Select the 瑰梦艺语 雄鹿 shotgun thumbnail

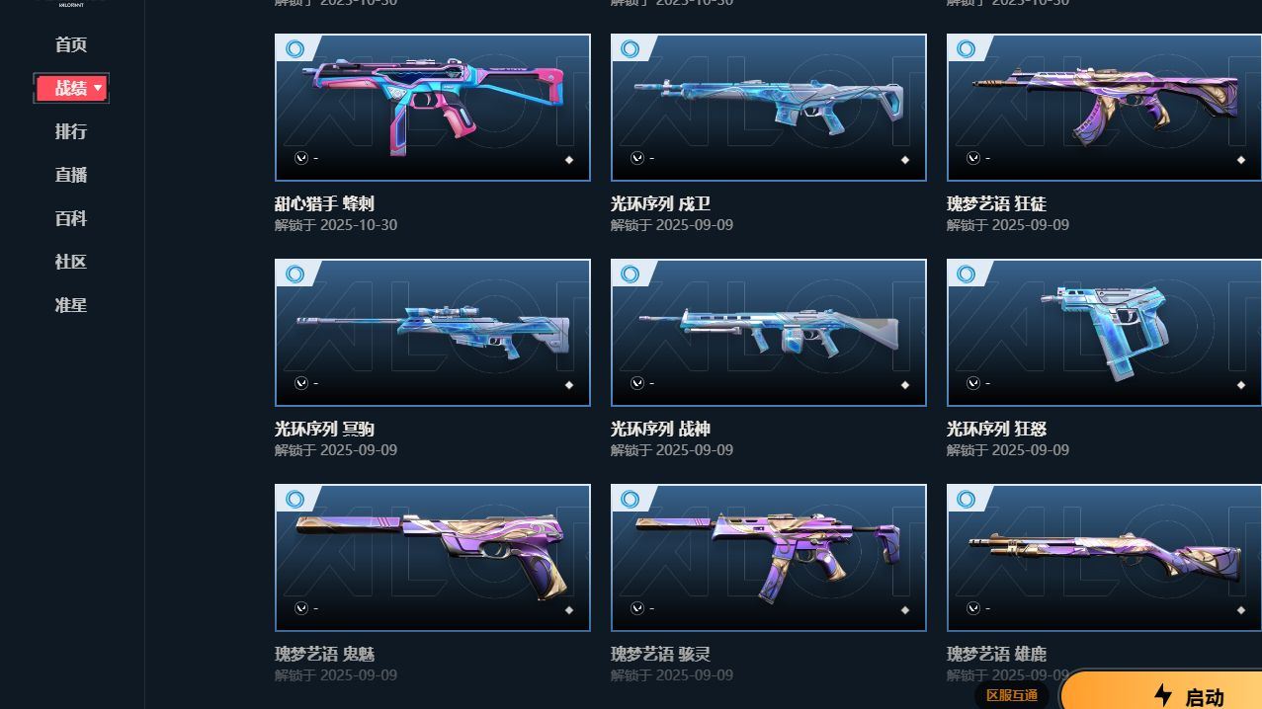[1104, 558]
